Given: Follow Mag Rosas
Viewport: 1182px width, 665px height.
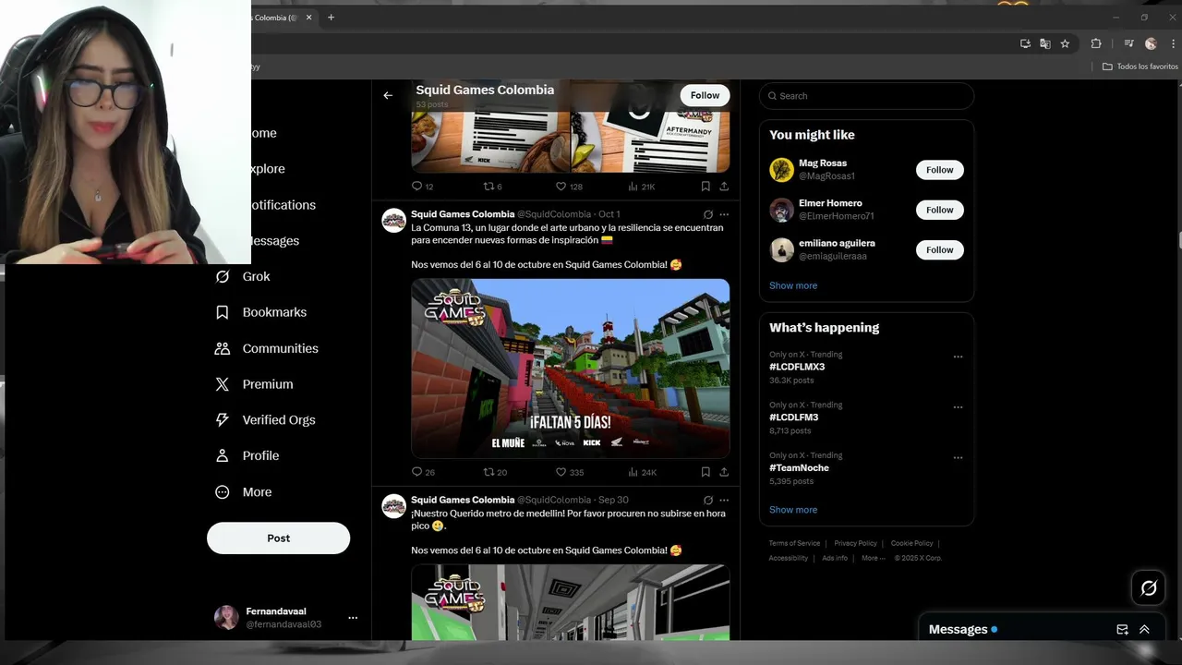Looking at the screenshot, I should (940, 170).
